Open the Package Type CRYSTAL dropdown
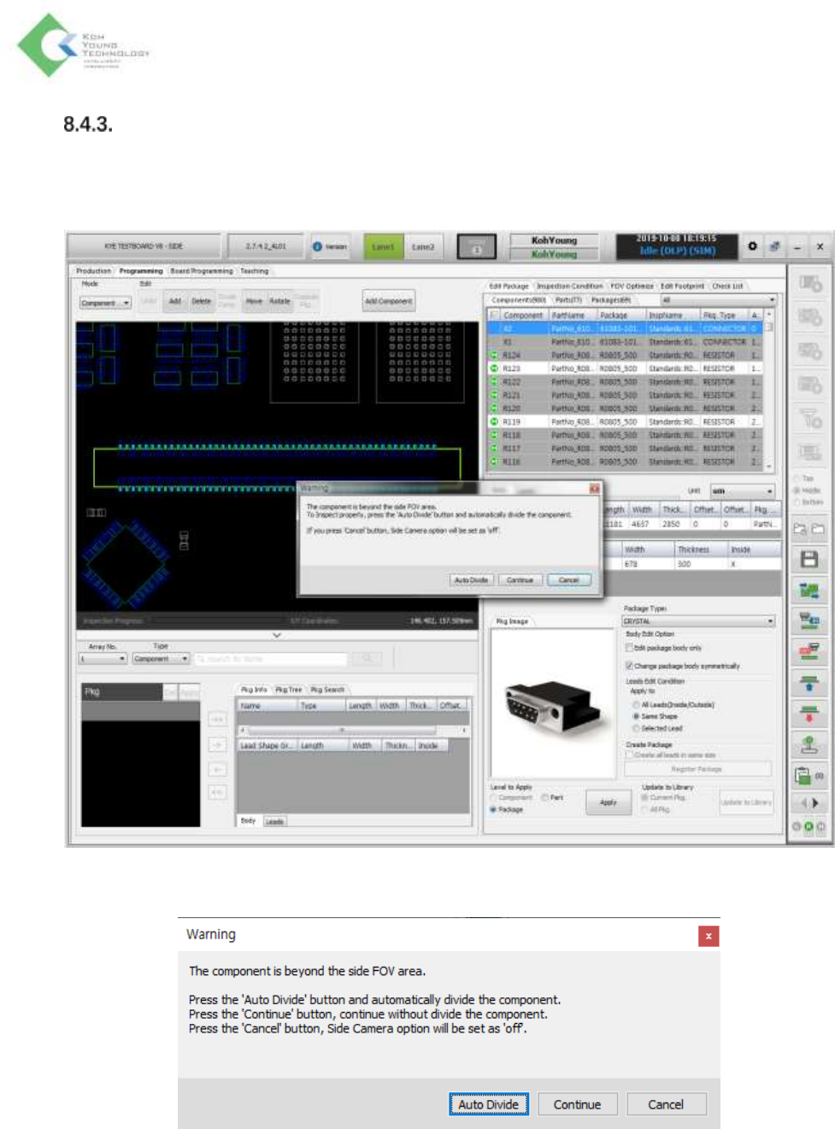The width and height of the screenshot is (835, 1129). (769, 621)
